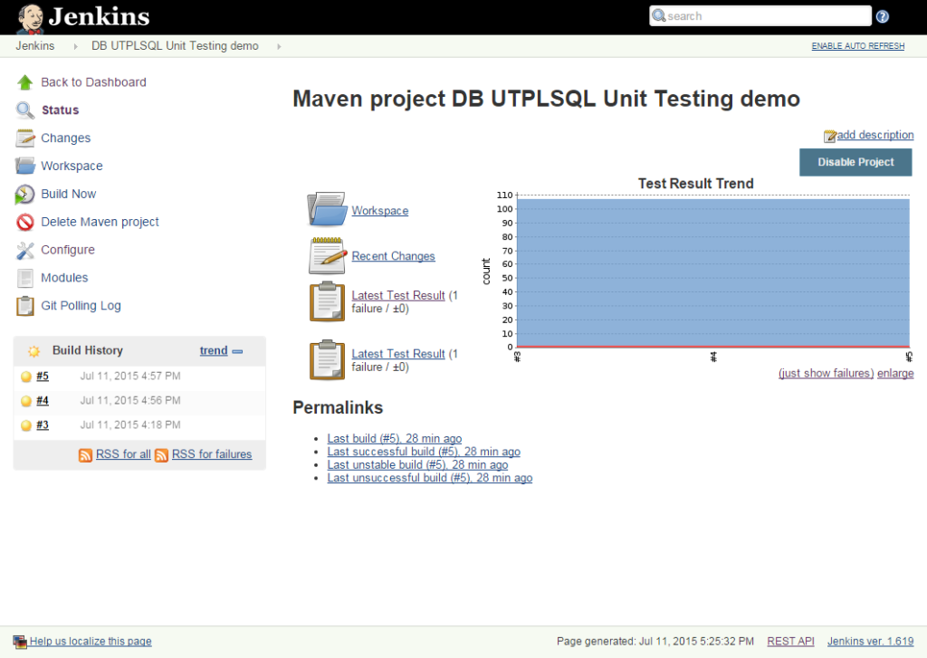Open the Last unsuccessful build (#5) permalink
This screenshot has width=927, height=658.
[x=430, y=478]
